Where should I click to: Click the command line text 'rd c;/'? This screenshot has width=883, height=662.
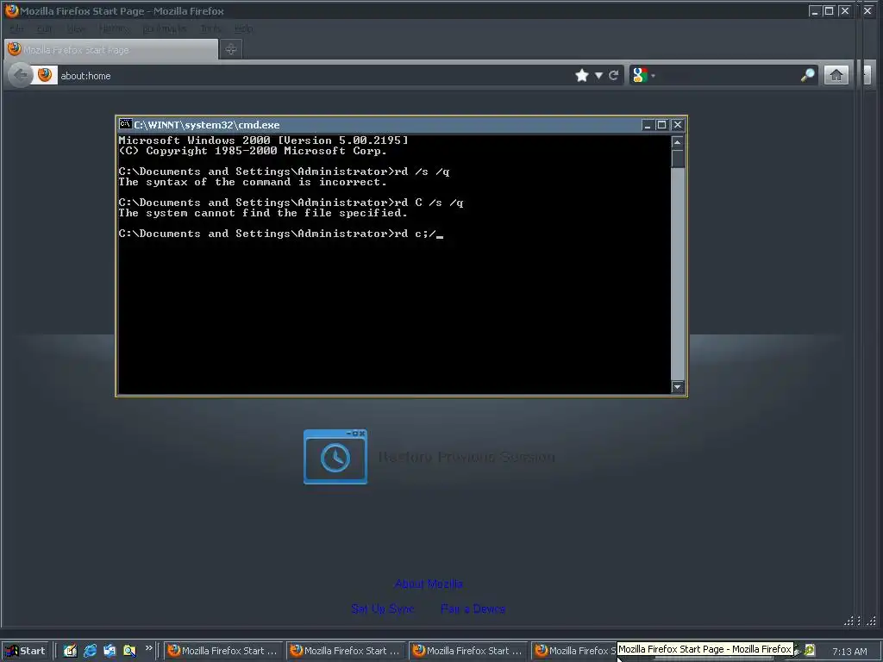point(415,234)
